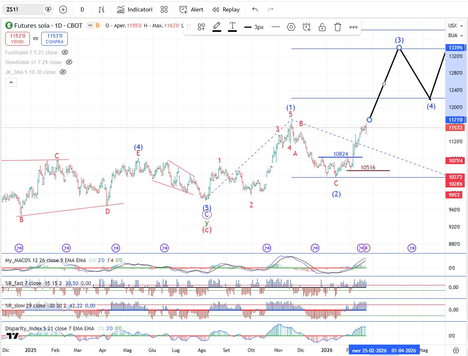Click the Alert button in top toolbar
Screen dimensions: 468x356
click(x=191, y=9)
